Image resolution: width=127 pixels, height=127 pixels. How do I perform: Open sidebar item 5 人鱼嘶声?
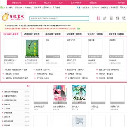(7, 109)
